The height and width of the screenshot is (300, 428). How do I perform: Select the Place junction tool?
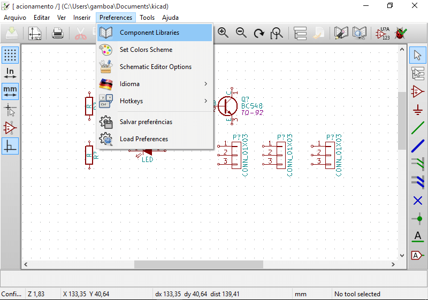418,219
